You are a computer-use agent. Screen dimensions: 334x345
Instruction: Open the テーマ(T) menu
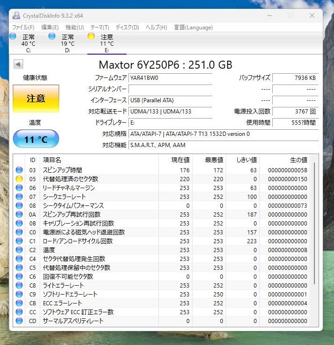[100, 27]
